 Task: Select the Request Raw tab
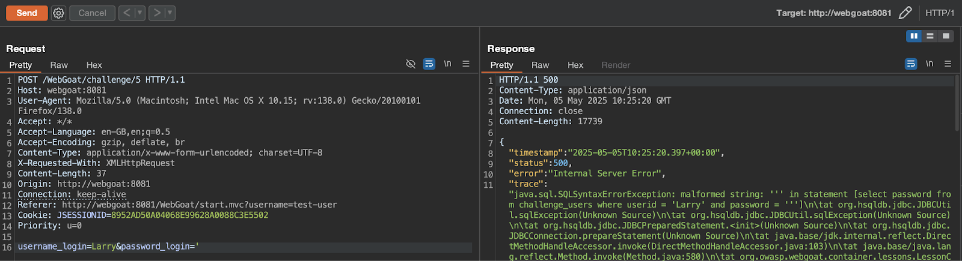pos(59,65)
